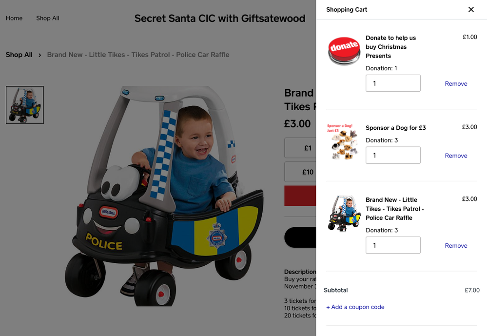This screenshot has height=336, width=487.
Task: Select the £1 ticket option
Action: (x=300, y=148)
